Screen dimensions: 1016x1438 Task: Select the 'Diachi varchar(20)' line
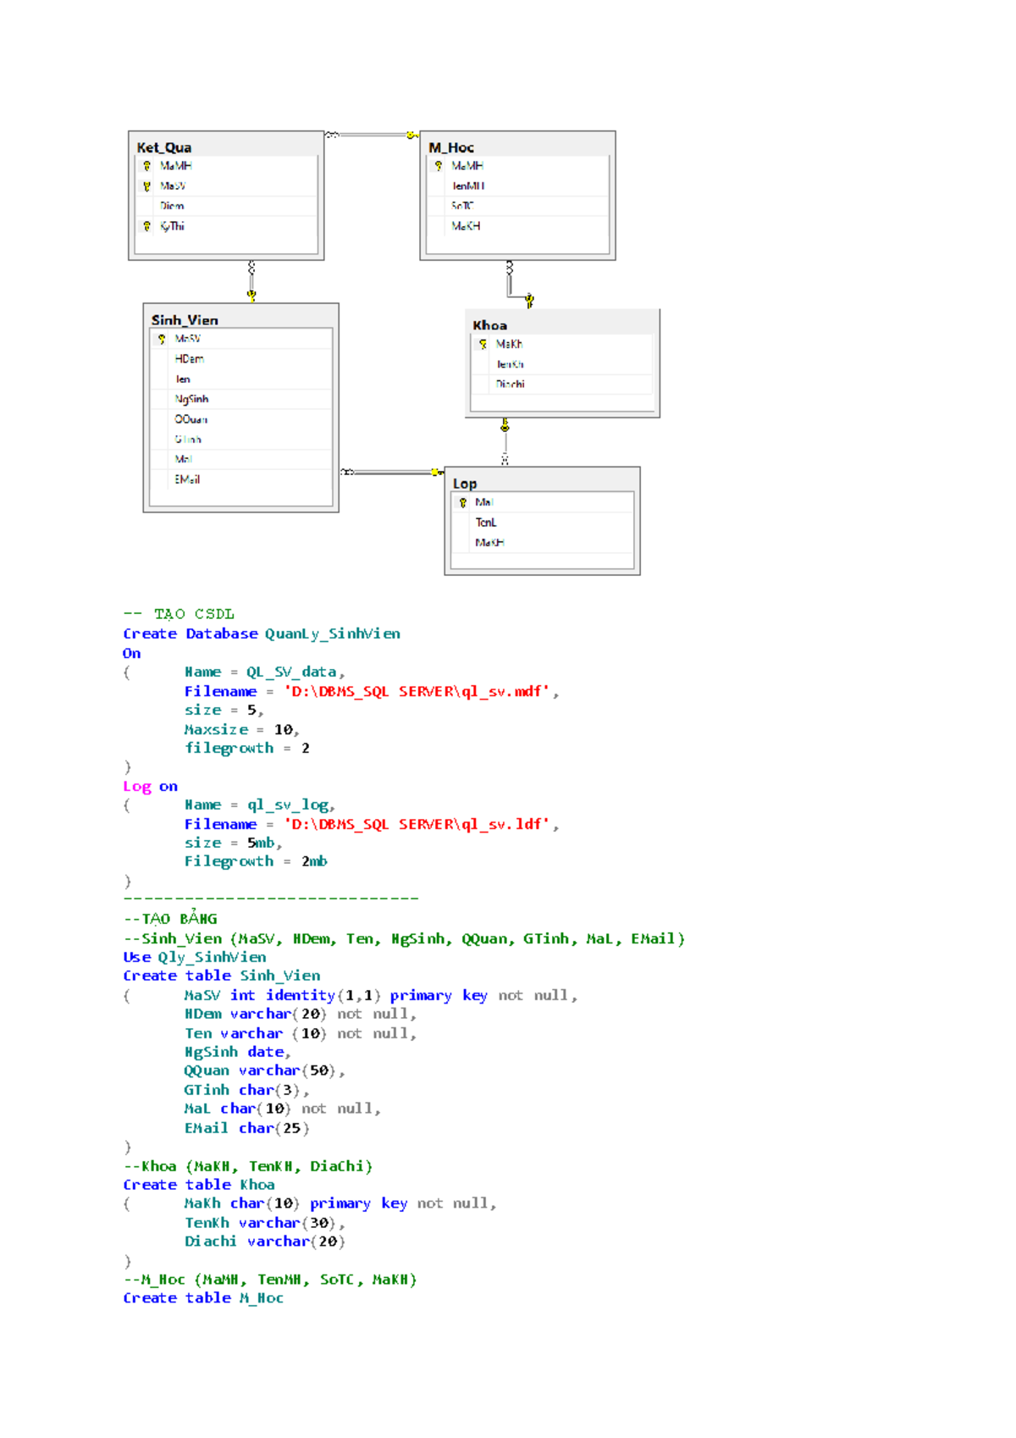coord(265,1242)
